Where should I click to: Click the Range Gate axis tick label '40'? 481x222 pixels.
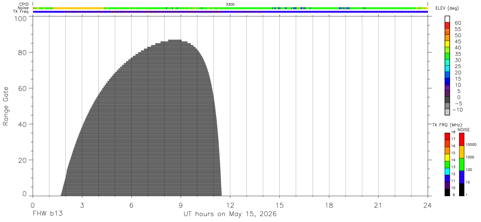(23, 125)
